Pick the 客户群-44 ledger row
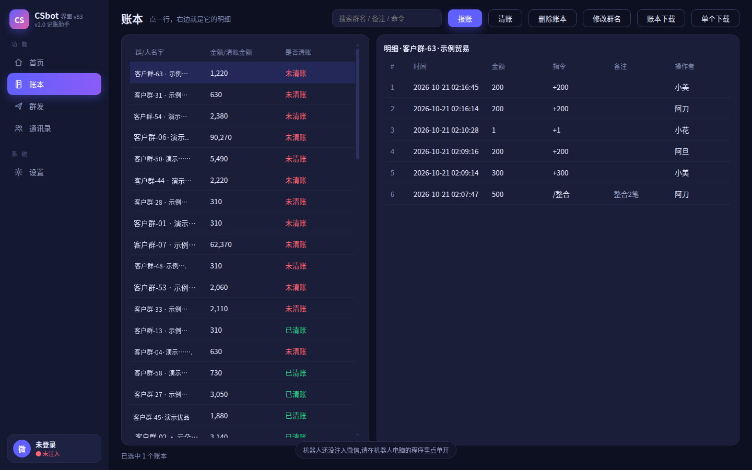The image size is (752, 470). coord(242,180)
